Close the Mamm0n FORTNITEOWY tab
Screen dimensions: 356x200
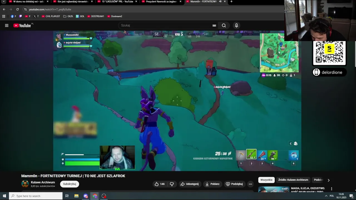click(225, 1)
